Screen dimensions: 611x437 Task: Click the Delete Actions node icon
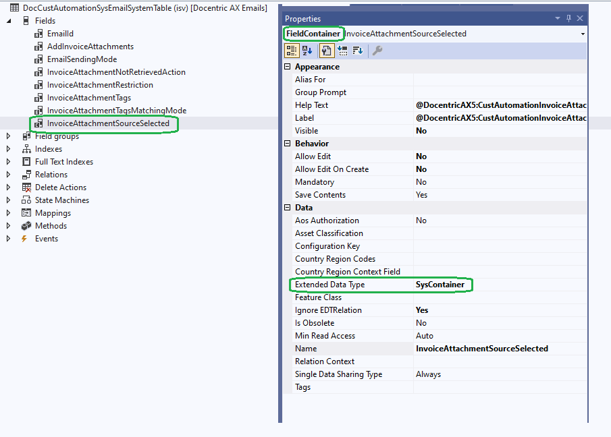27,187
